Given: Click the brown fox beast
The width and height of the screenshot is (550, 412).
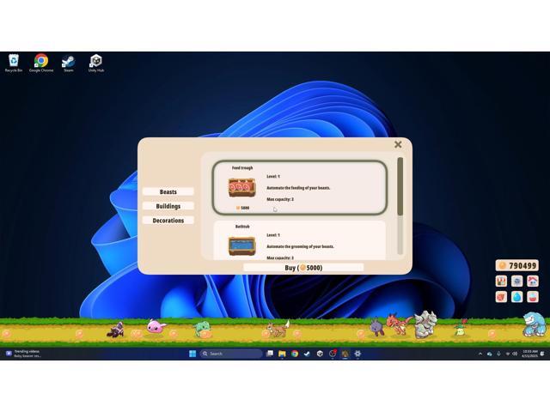Looking at the screenshot, I should [x=278, y=329].
